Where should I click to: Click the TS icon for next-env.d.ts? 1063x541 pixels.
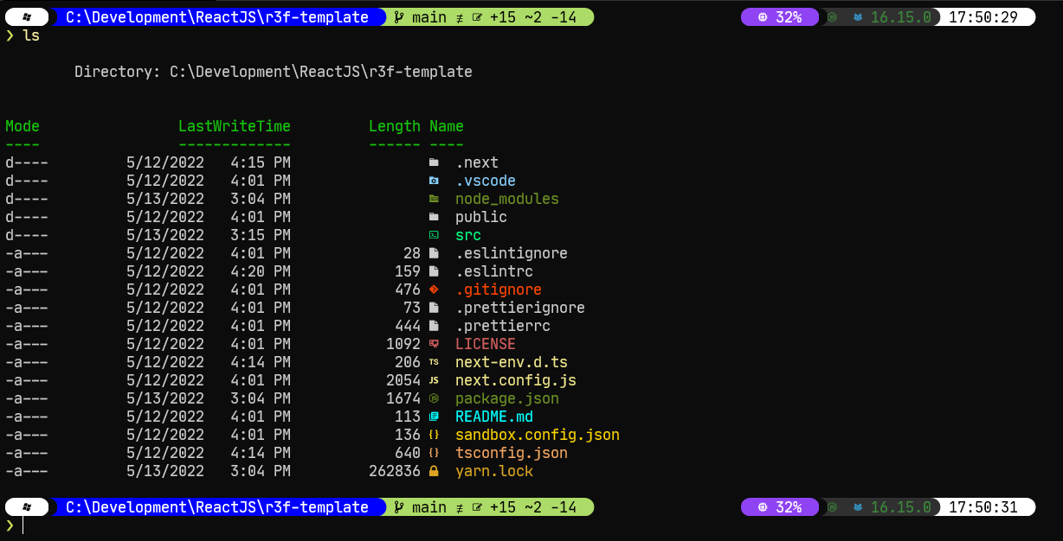point(434,362)
